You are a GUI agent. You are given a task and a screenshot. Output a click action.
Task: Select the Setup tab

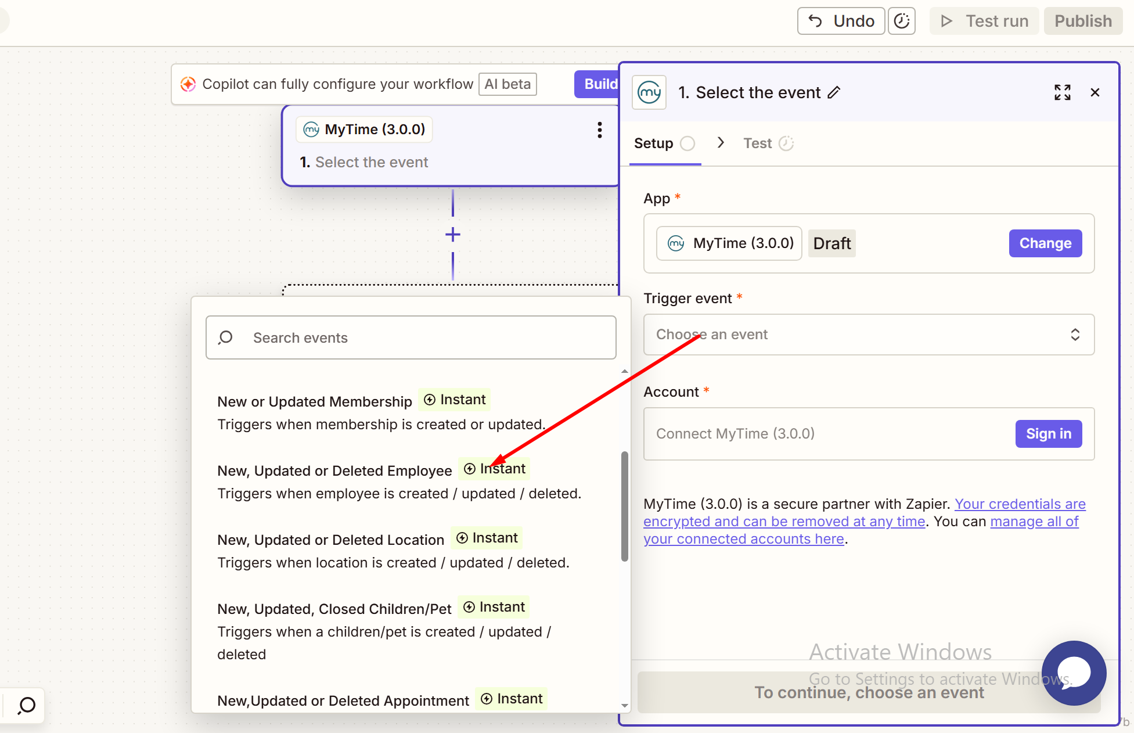[x=654, y=143]
